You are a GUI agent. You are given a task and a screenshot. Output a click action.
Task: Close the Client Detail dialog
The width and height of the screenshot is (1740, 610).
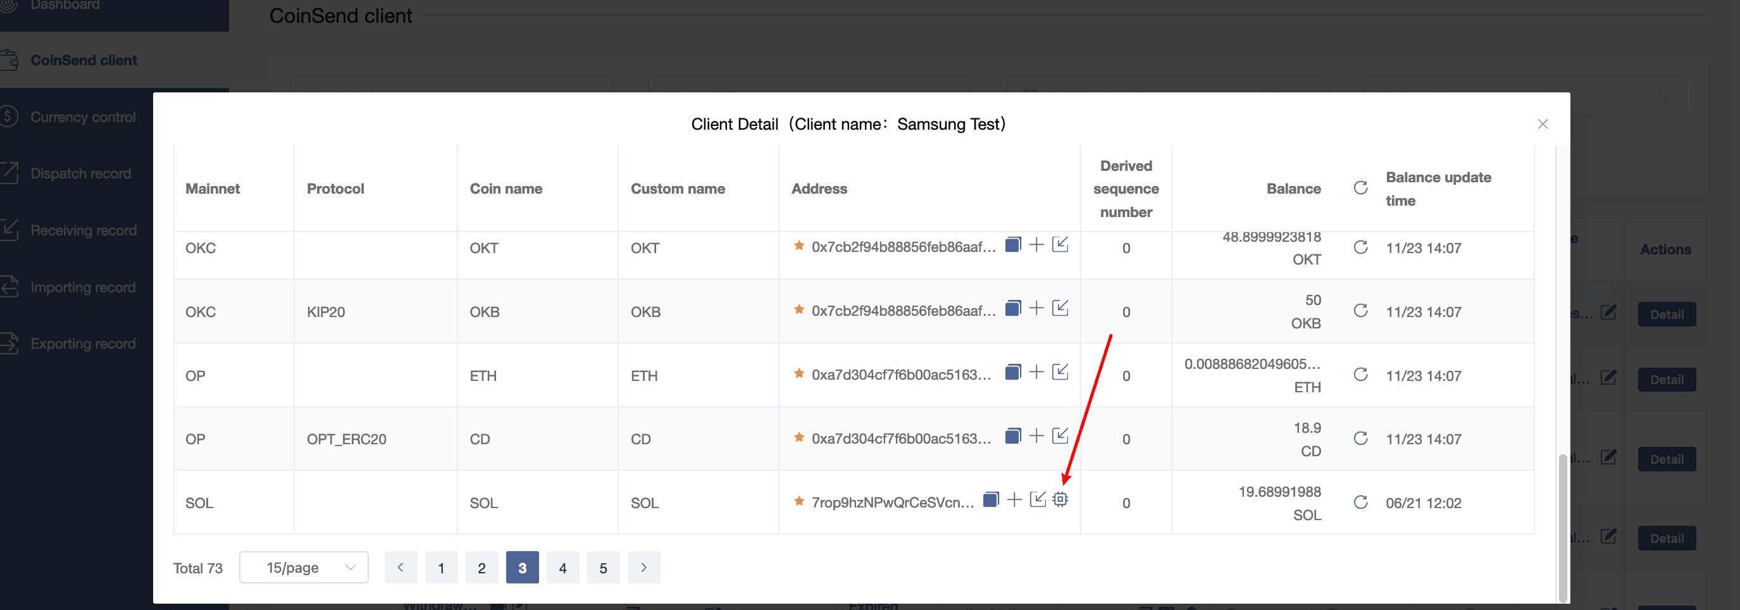tap(1542, 123)
